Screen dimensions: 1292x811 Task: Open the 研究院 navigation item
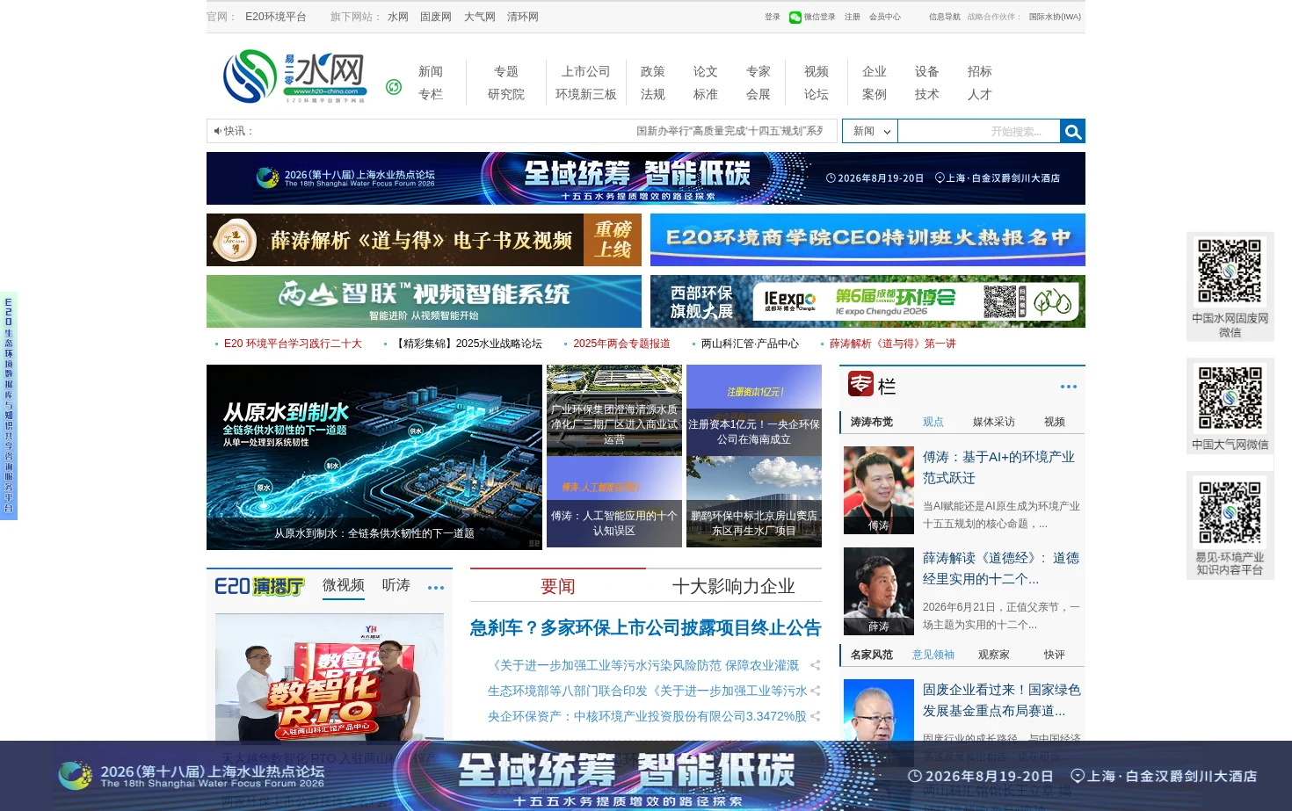point(506,95)
